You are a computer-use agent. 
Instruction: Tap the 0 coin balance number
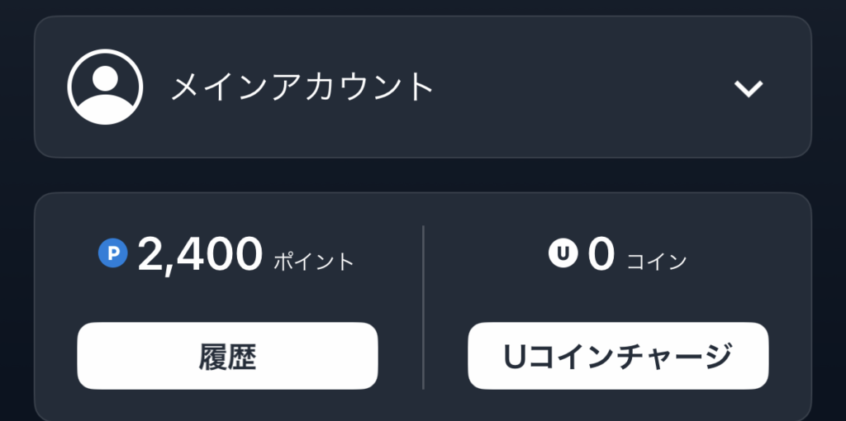click(601, 254)
